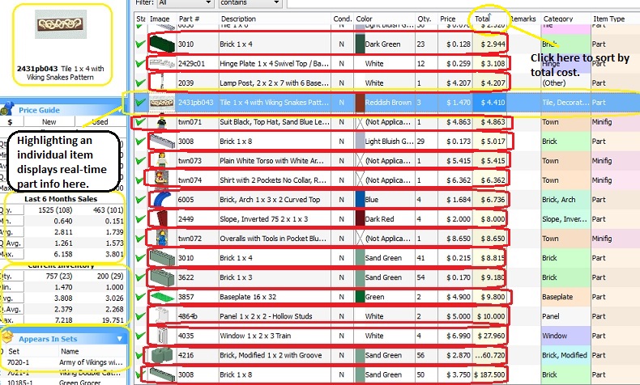Click part number '2429c01'

191,64
